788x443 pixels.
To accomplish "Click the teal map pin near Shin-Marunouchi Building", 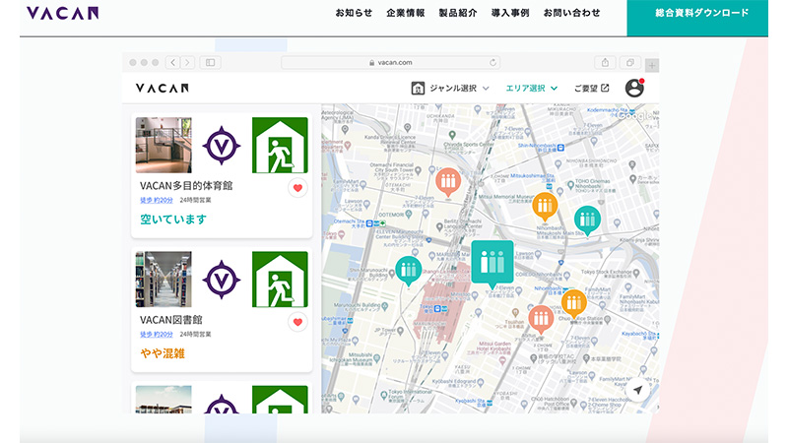I will [x=409, y=271].
